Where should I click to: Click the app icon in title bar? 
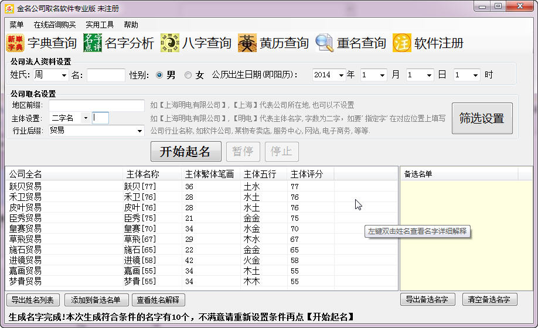pyautogui.click(x=9, y=8)
